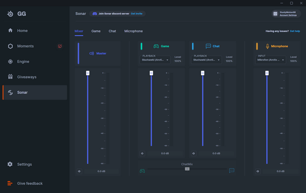Screen dimensions: 306x193
Task: Open the Microphone input device dropdown
Action: click(x=270, y=60)
